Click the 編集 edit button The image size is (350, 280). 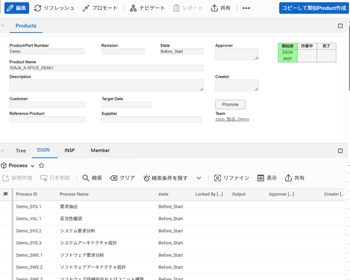(17, 8)
